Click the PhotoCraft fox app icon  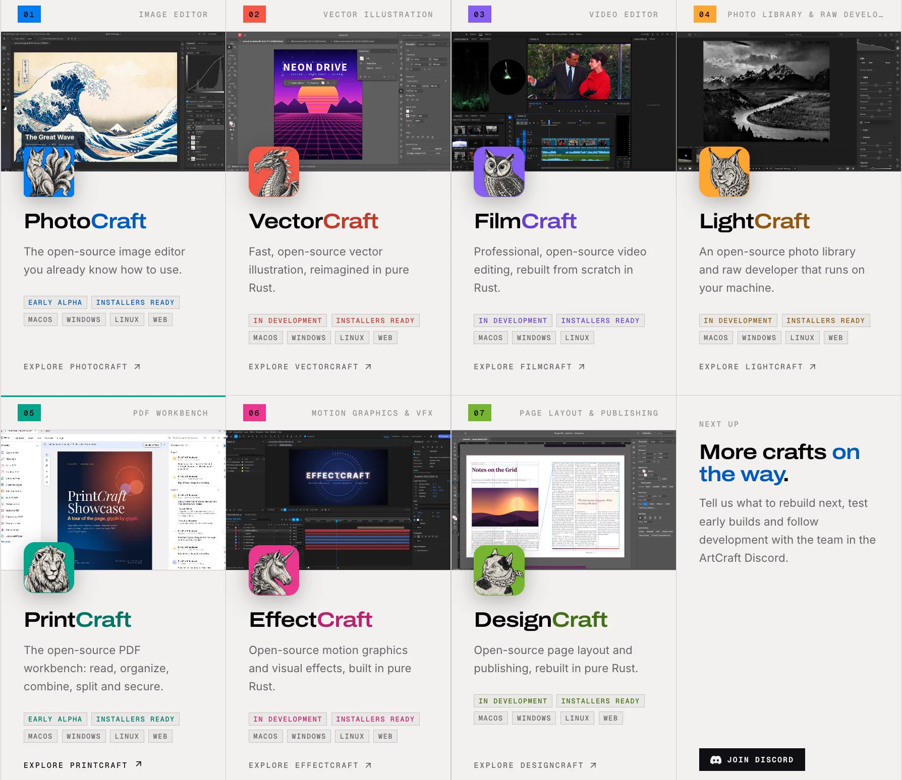(49, 172)
